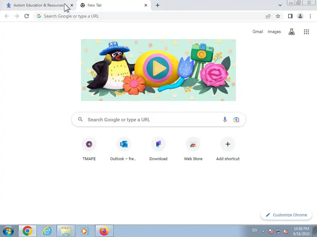Open the Outlook shortcut tile
Screen dimensions: 317x237
pos(124,149)
